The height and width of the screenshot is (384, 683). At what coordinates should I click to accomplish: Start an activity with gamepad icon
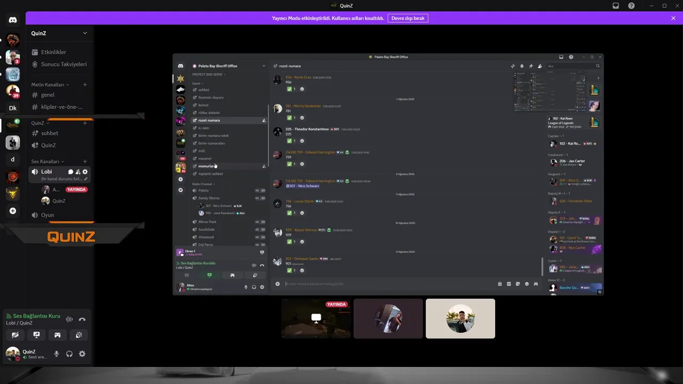(58, 335)
